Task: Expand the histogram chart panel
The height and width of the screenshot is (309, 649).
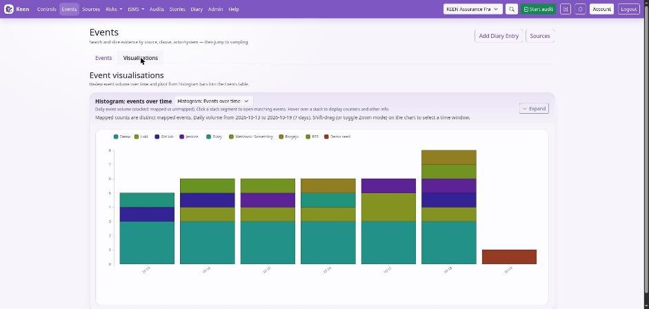Action: pos(534,108)
